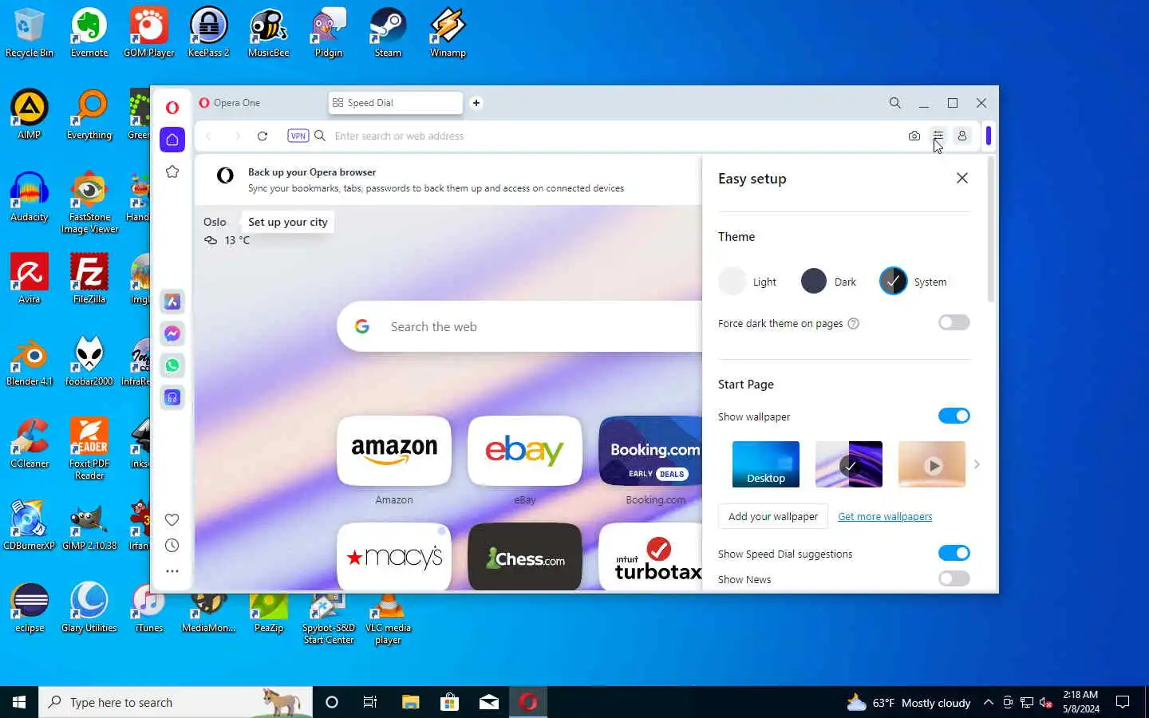Click the Easy setup panel scrollbar

click(x=991, y=230)
